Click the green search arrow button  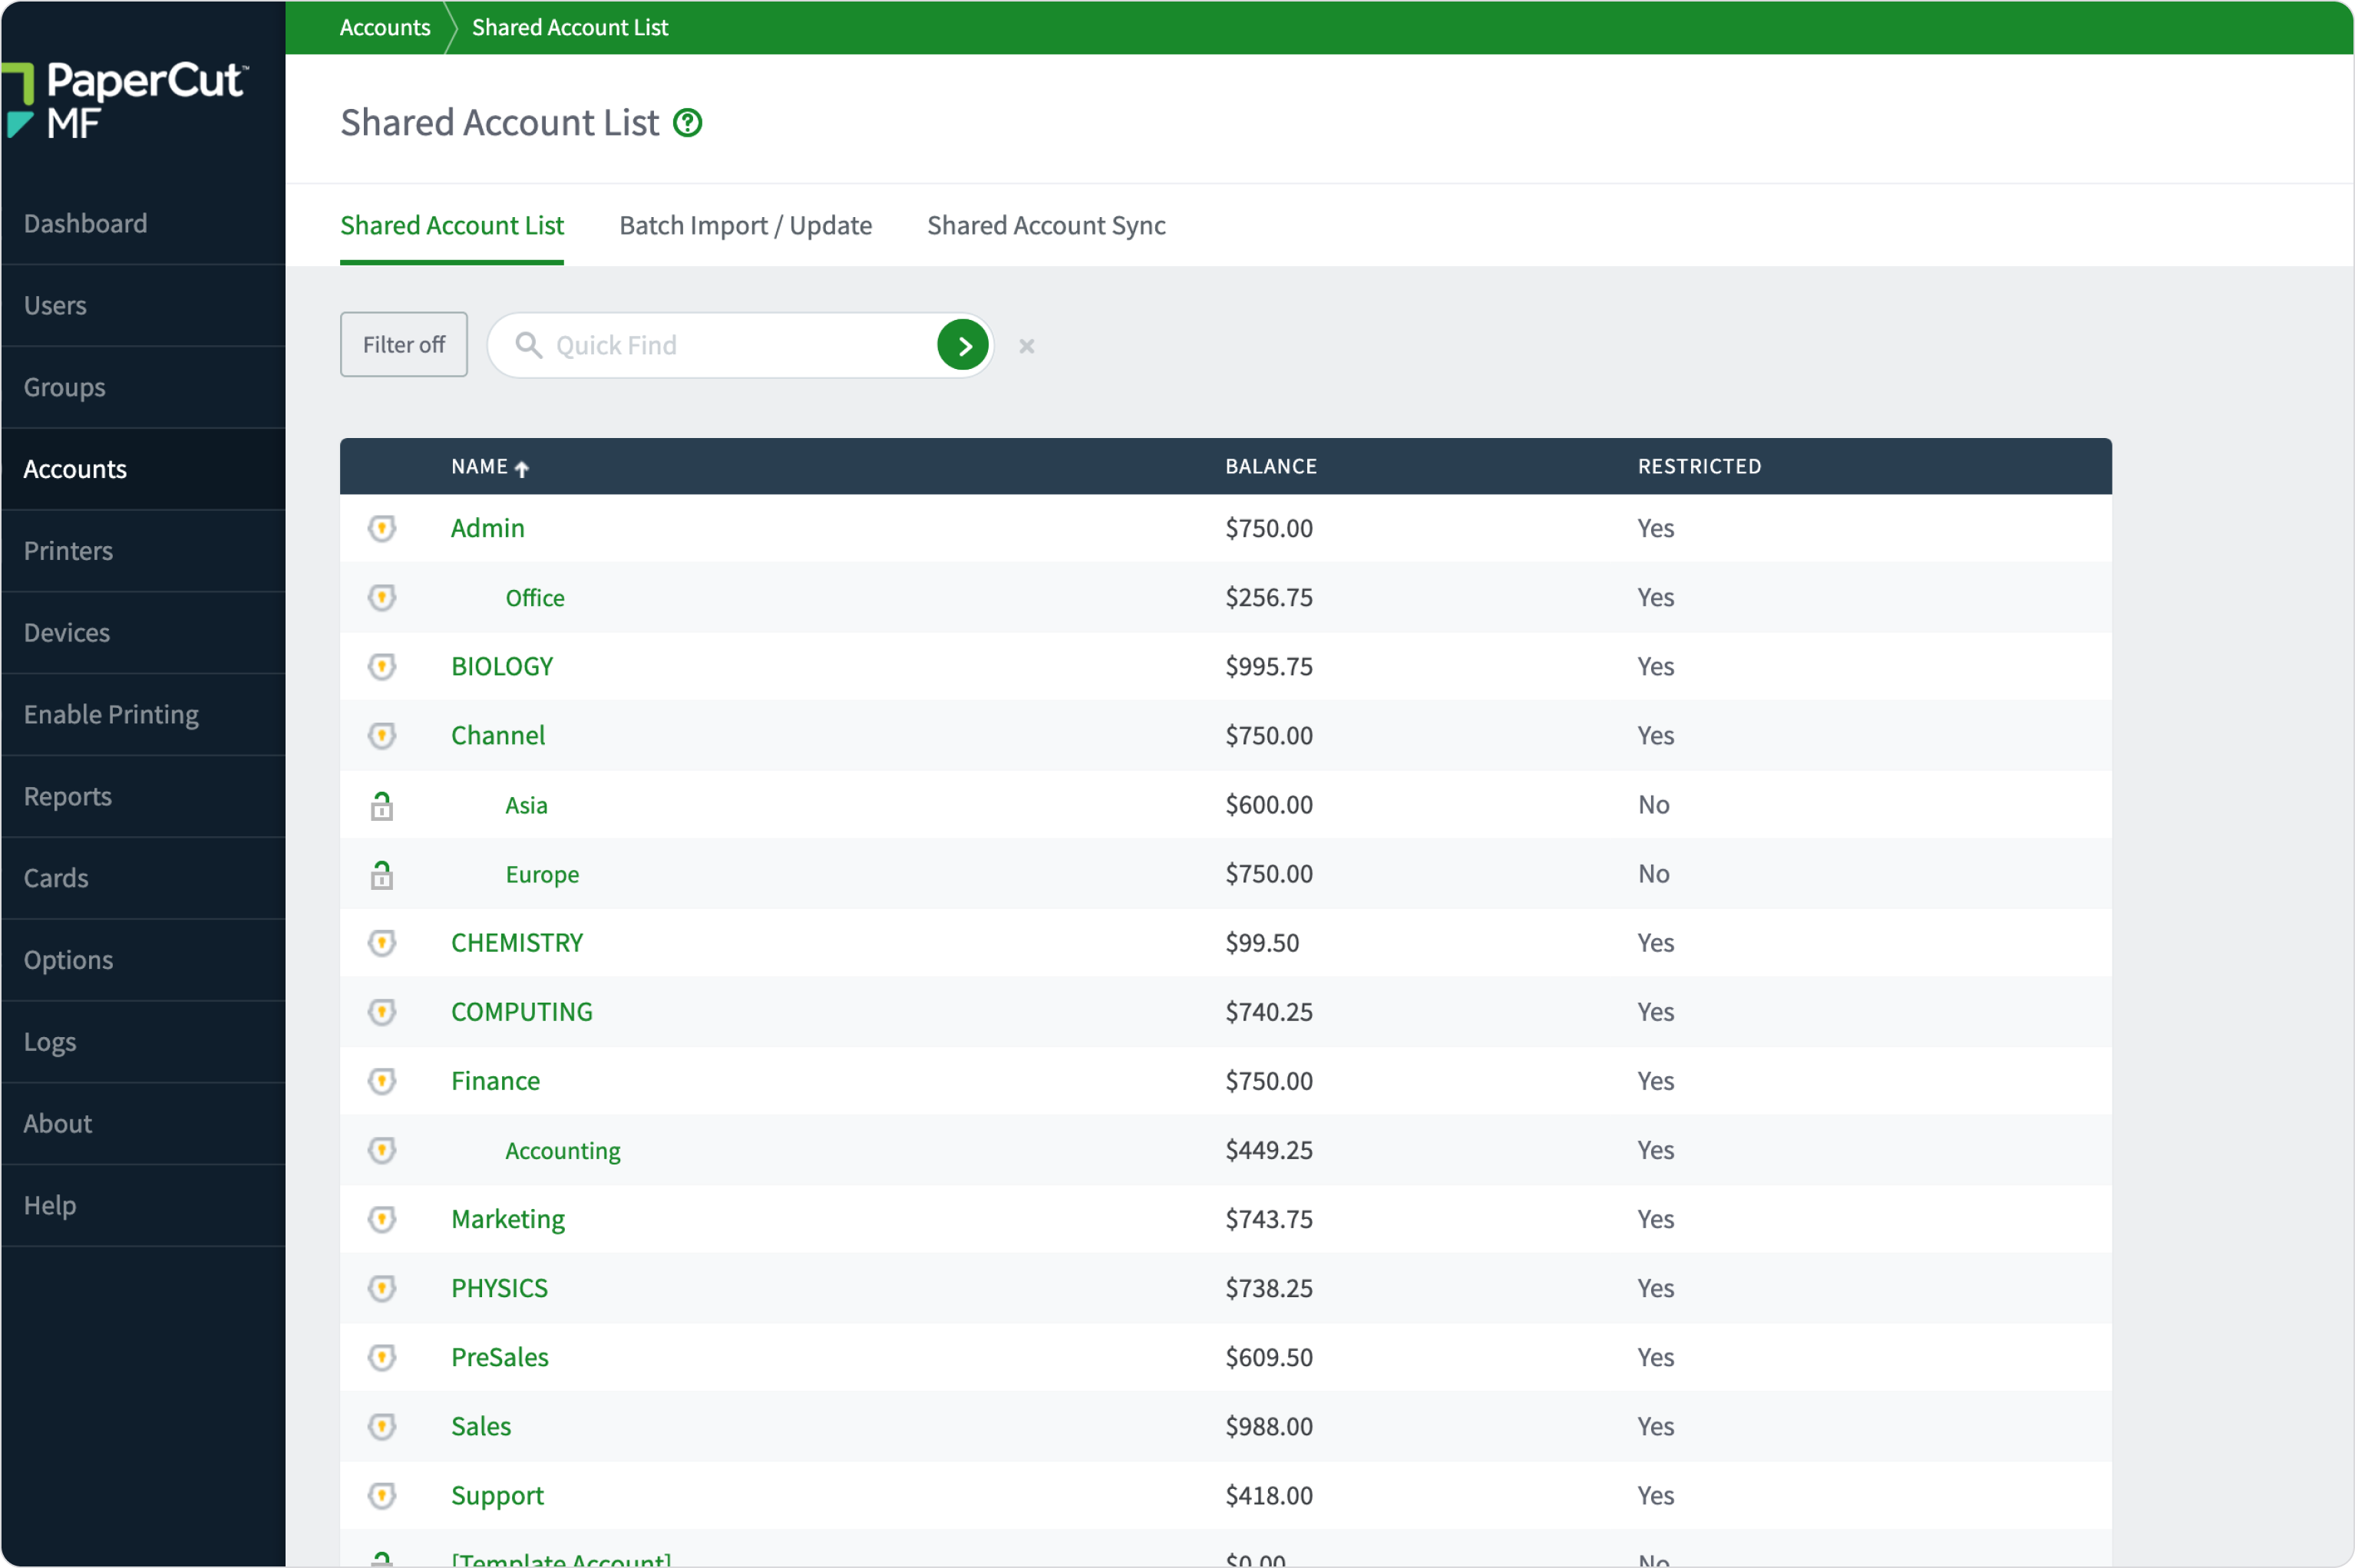[x=961, y=345]
